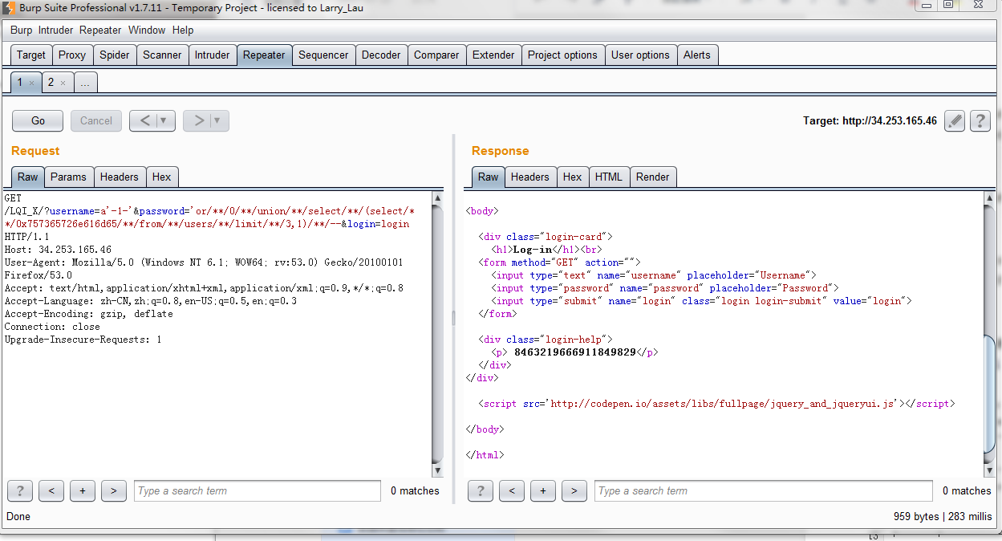Close Repeater tab 2 with x
The height and width of the screenshot is (541, 1002).
coord(63,83)
